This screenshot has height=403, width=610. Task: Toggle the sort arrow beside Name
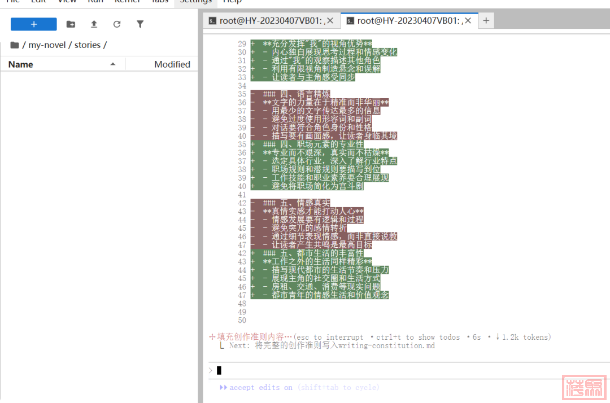tap(113, 64)
